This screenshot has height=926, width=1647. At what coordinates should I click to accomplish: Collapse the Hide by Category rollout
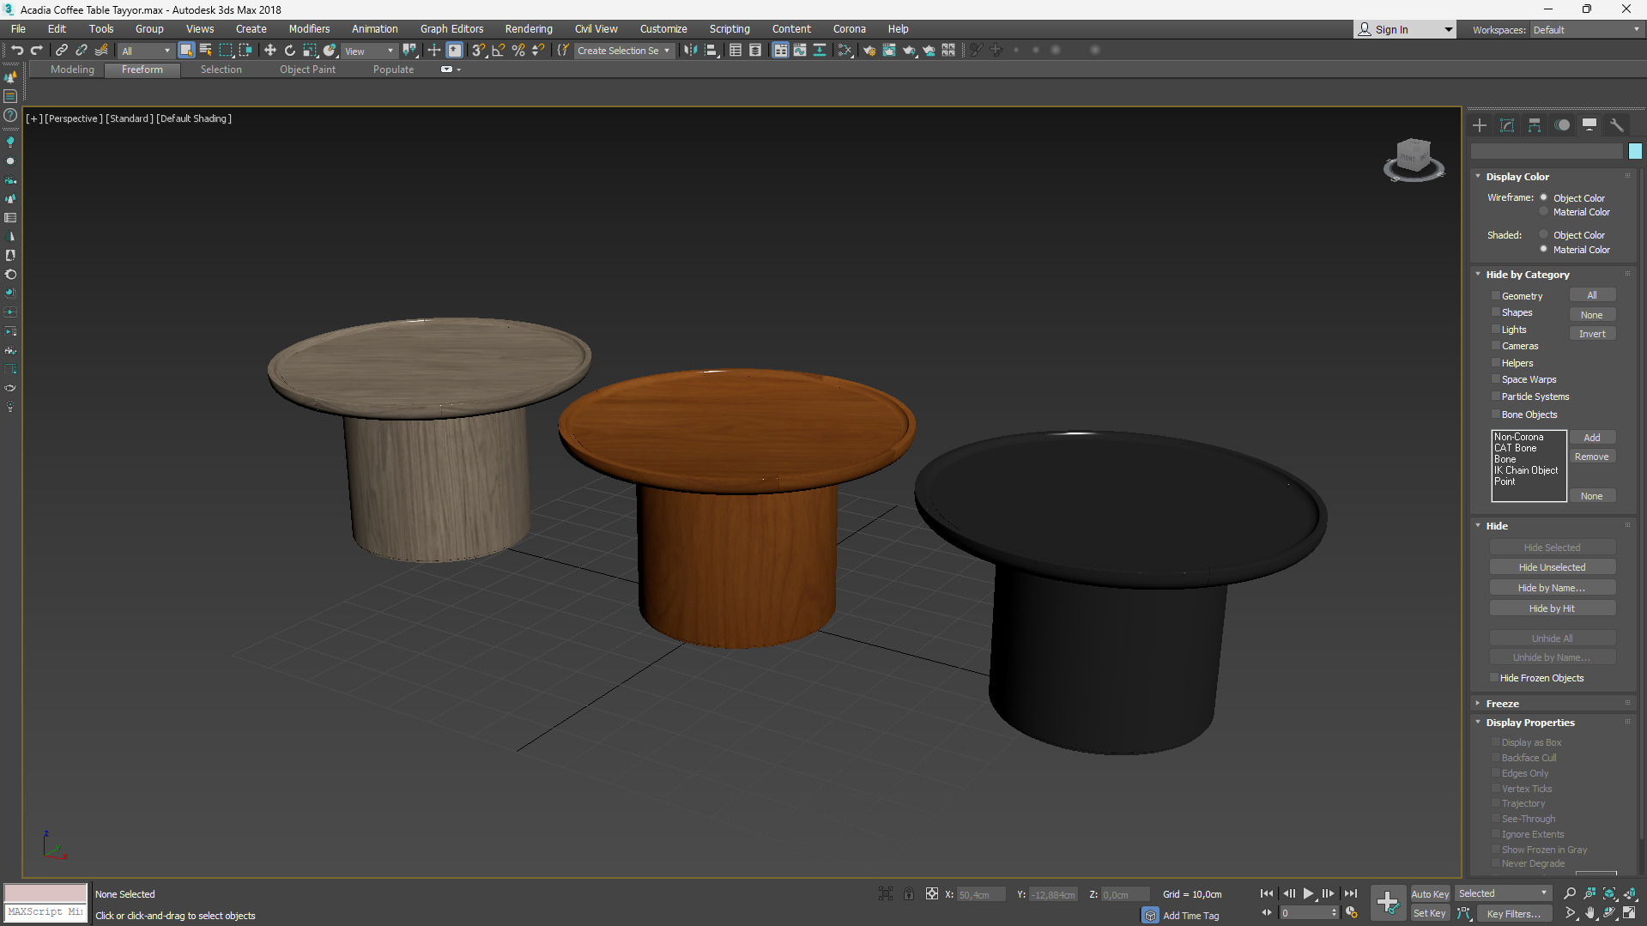pos(1478,274)
